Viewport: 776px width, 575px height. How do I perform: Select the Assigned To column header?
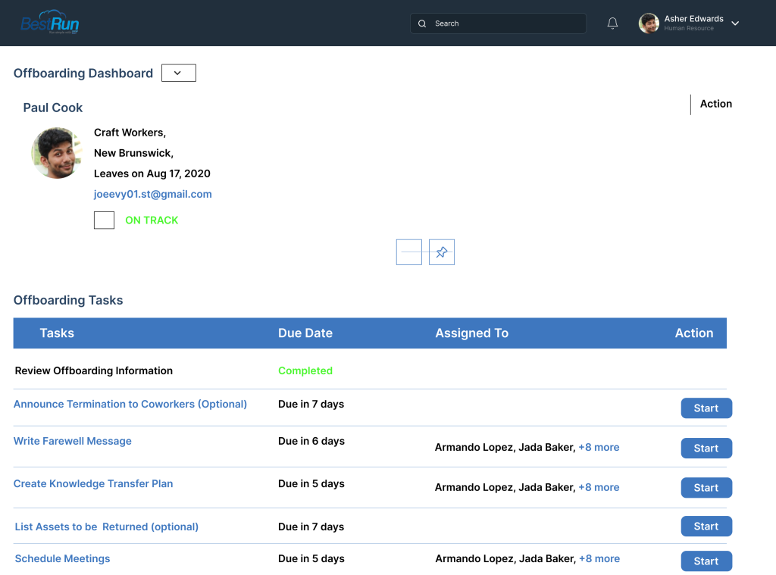coord(471,333)
